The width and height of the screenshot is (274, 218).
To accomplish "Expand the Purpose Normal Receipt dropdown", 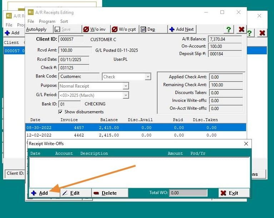I will (126, 86).
